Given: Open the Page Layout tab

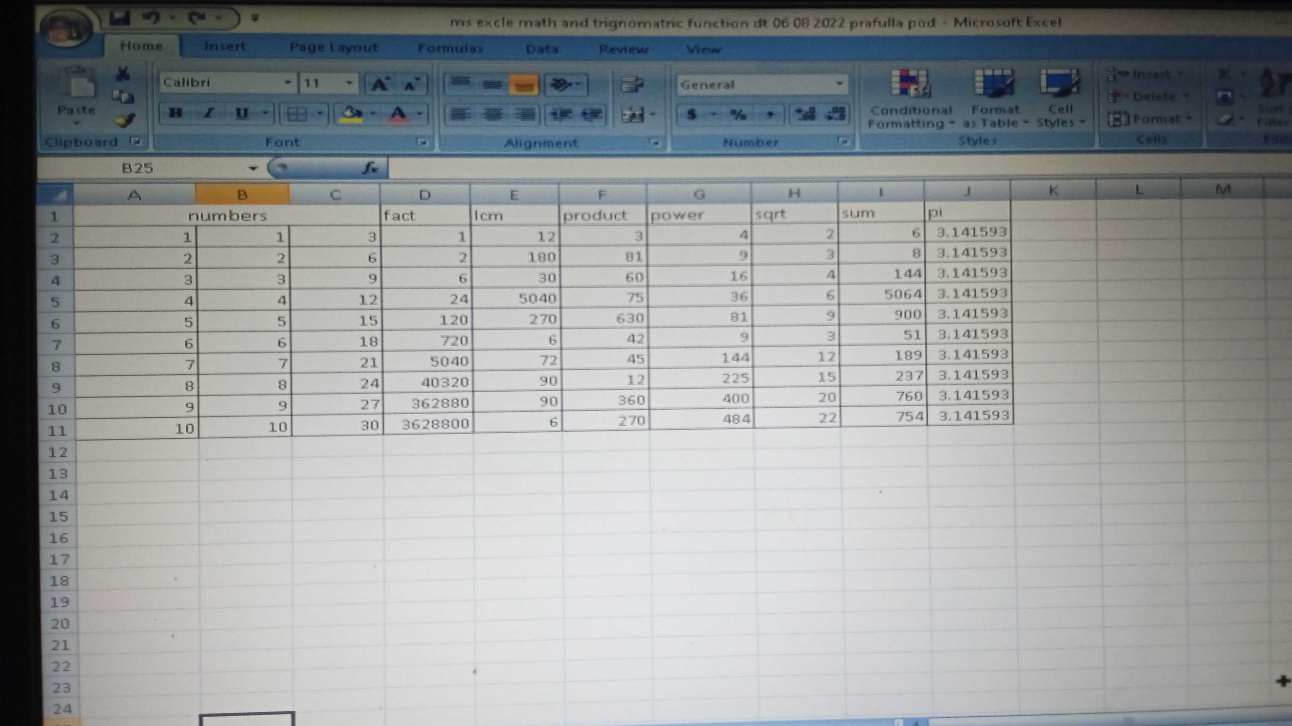Looking at the screenshot, I should (x=333, y=47).
